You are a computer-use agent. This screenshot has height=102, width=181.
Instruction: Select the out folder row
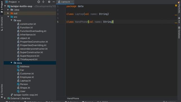[x=30, y=13]
